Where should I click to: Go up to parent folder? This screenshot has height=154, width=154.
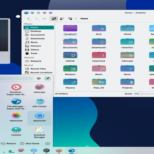pyautogui.click(x=44, y=19)
